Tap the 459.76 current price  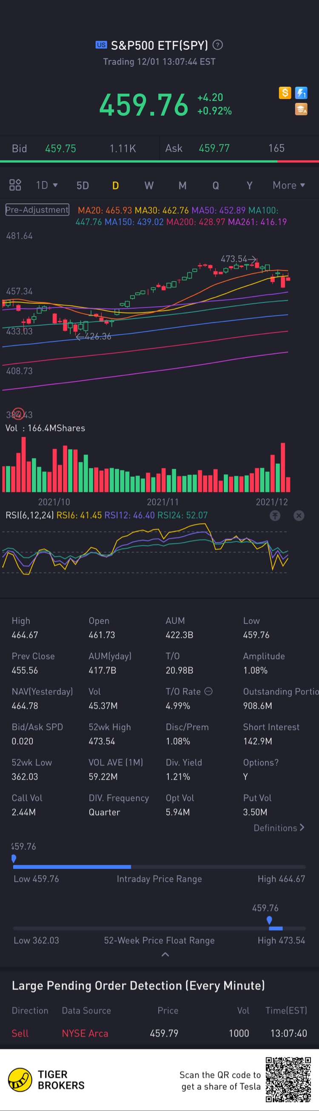pos(144,105)
